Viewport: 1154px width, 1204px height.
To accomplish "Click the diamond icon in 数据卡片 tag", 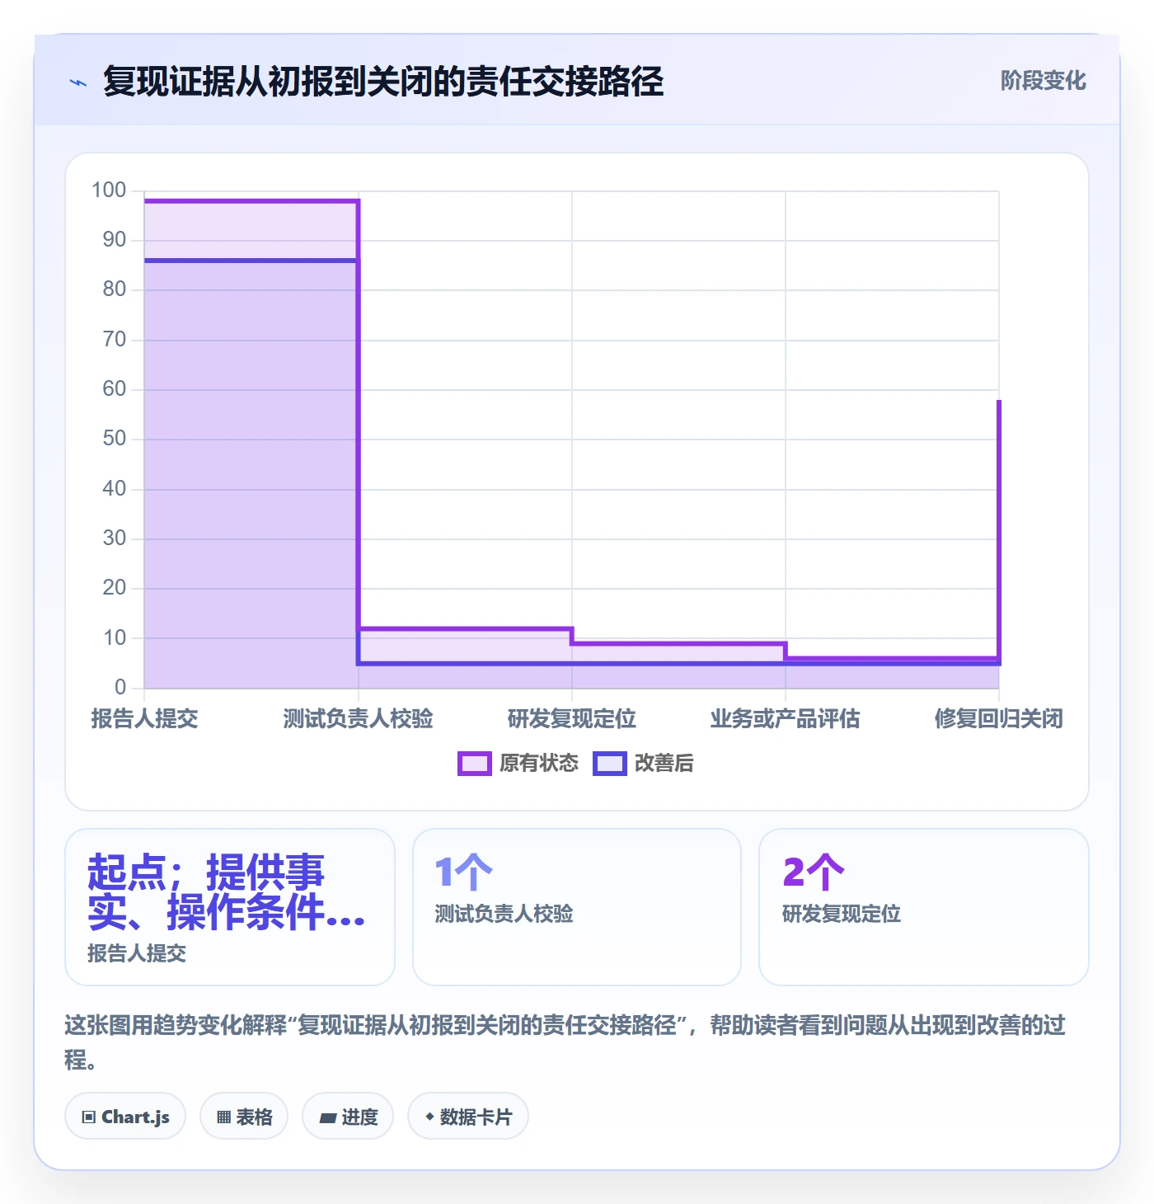I will click(429, 1117).
